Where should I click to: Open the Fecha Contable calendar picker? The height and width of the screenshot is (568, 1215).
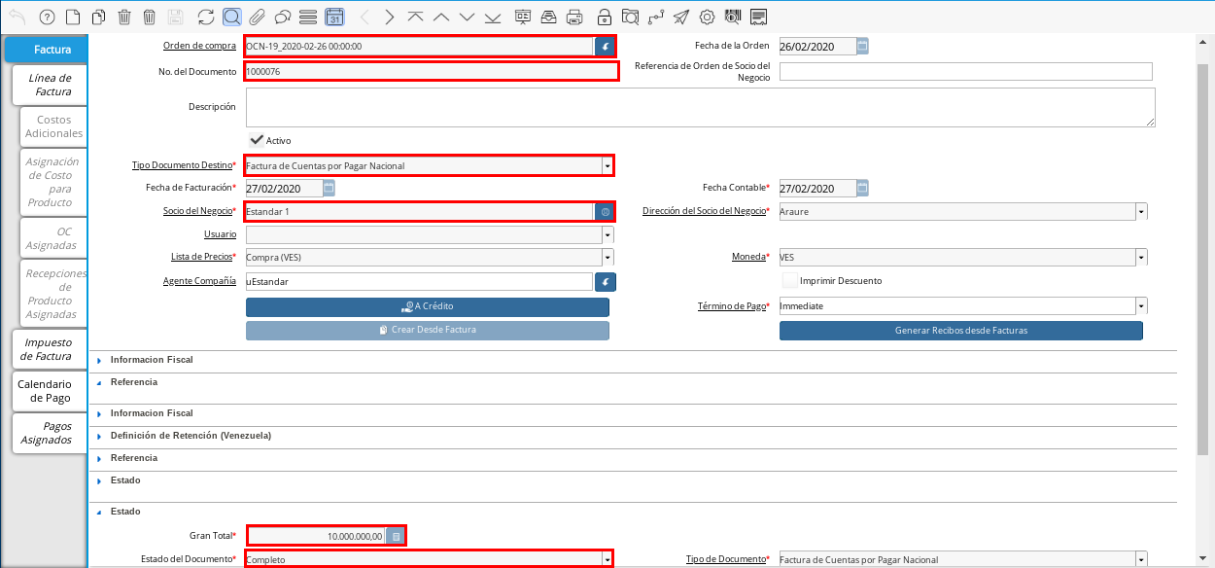click(862, 188)
